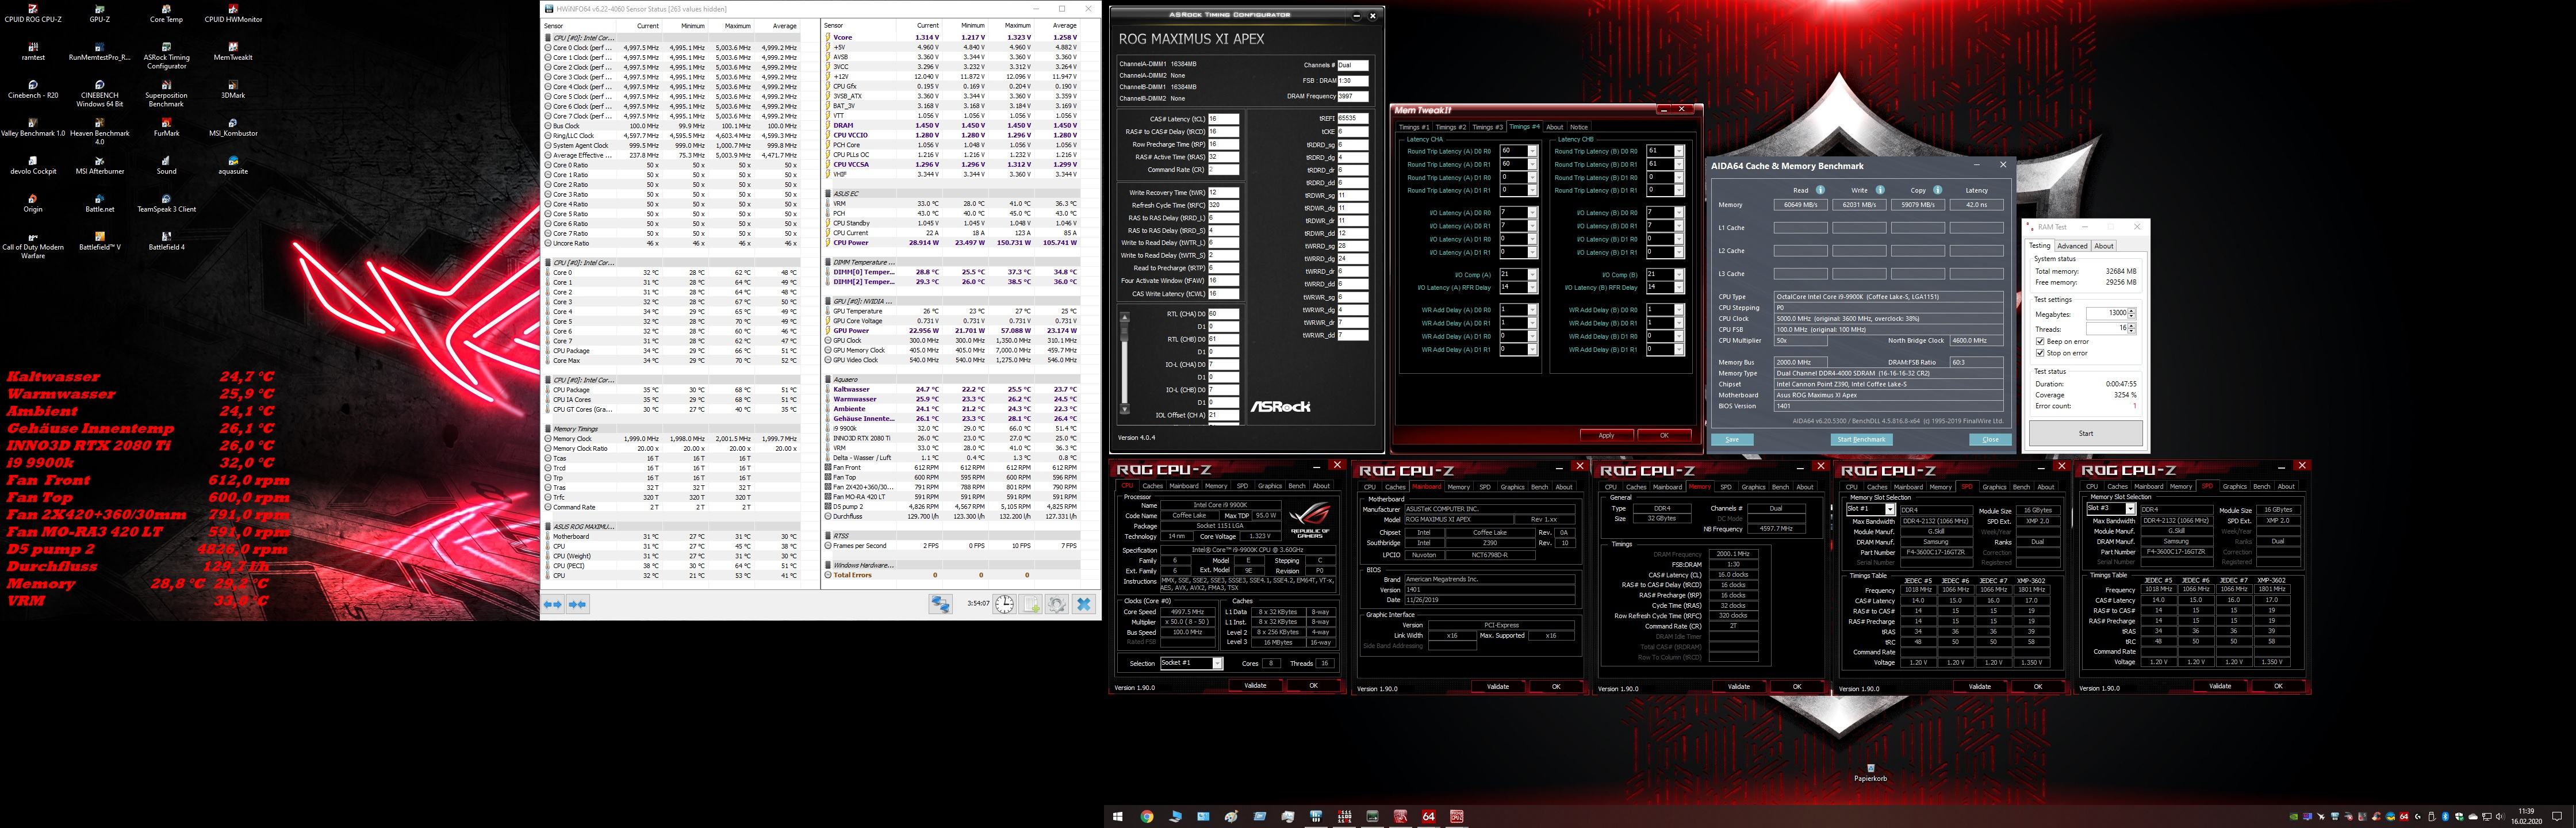This screenshot has width=2576, height=828.
Task: Open the MSI_Kombustor desktop icon
Action: tap(233, 127)
